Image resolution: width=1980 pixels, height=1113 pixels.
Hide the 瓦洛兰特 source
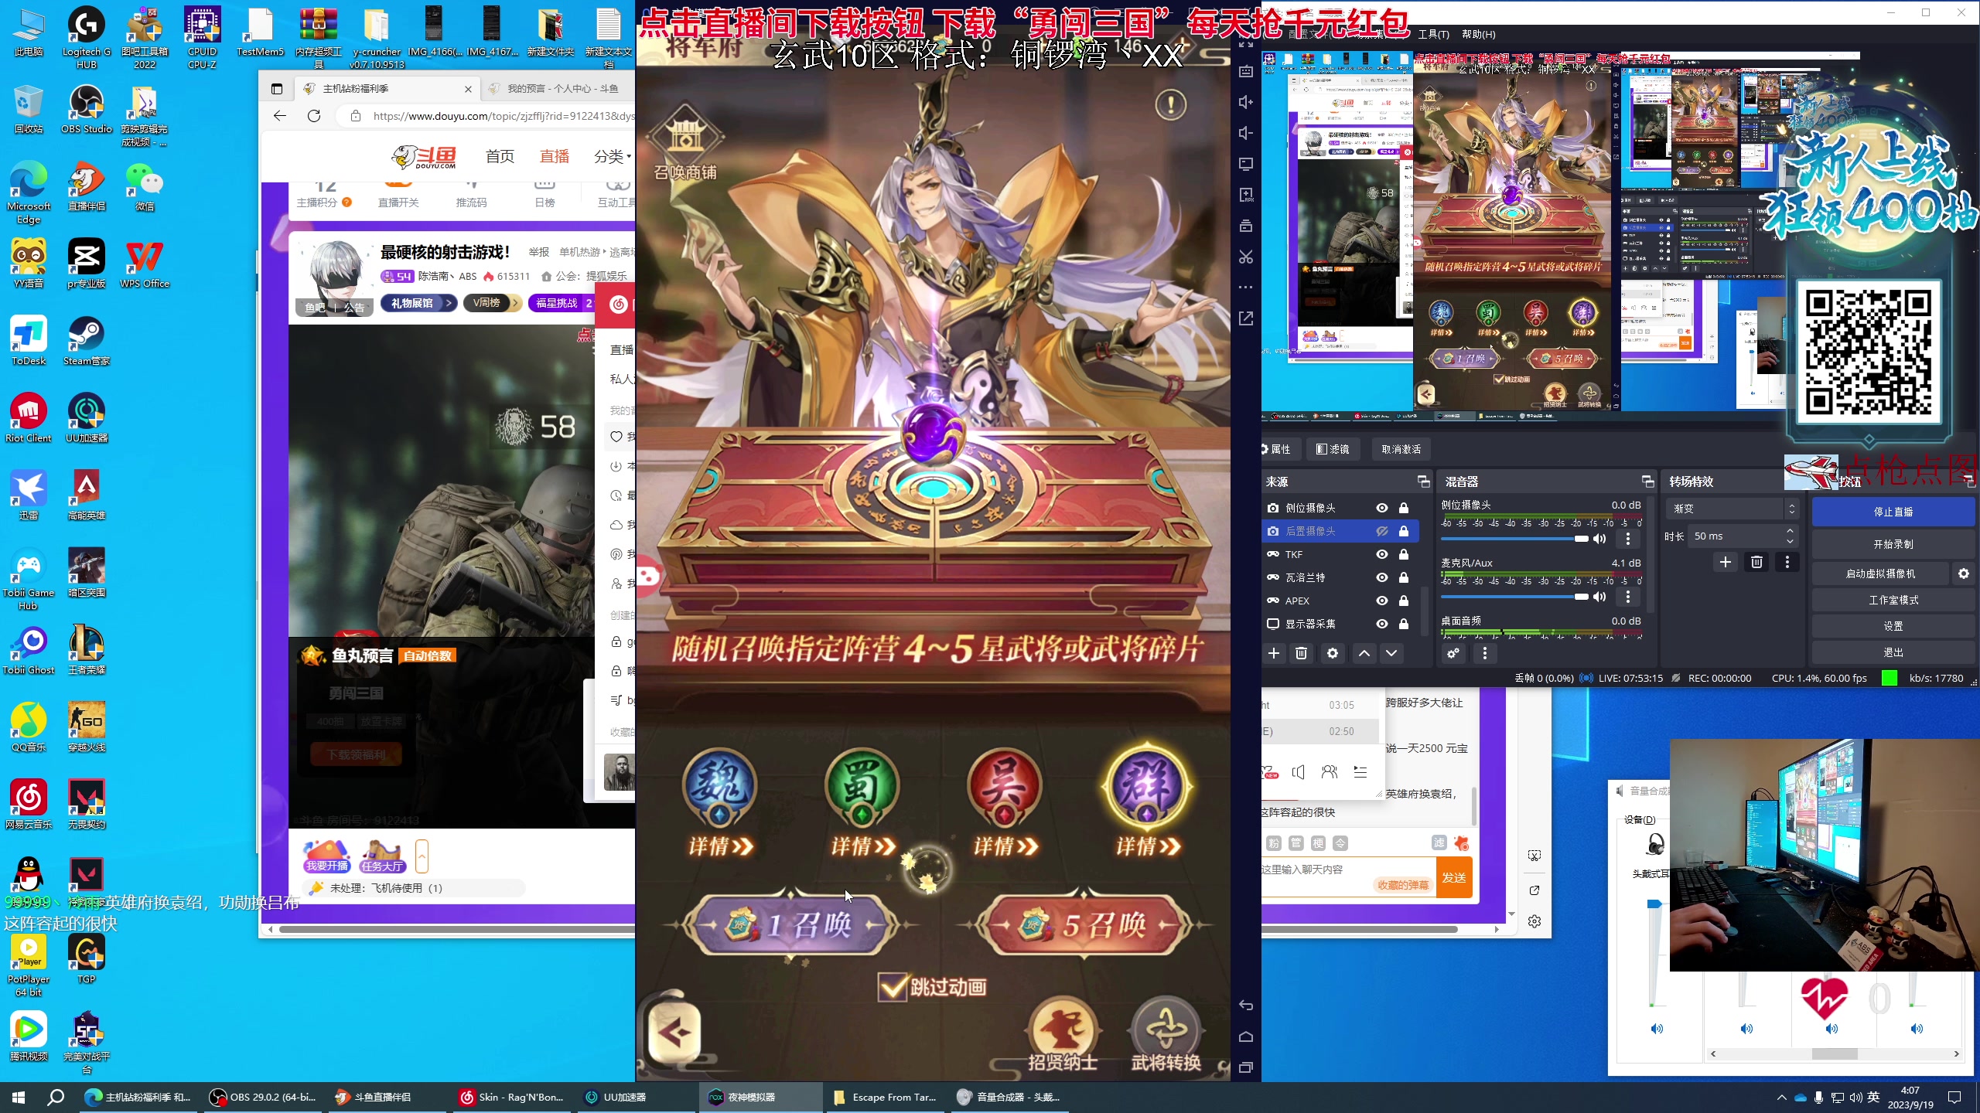(1381, 577)
